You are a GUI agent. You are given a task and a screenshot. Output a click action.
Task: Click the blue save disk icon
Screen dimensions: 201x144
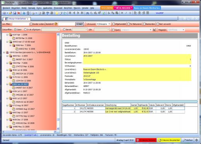coord(15,13)
